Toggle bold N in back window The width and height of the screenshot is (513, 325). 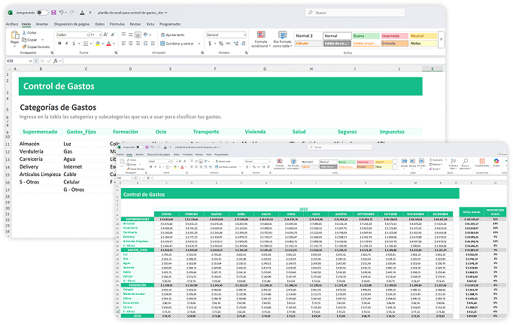(59, 43)
